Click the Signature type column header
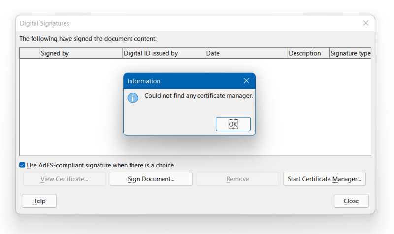 (350, 53)
